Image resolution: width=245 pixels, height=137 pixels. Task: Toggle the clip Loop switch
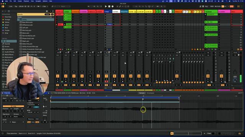coord(13,106)
